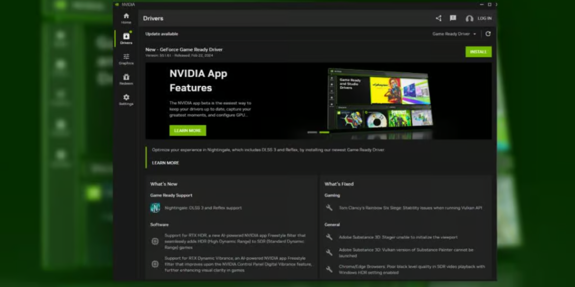The height and width of the screenshot is (287, 575).
Task: Click the Nightingale game icon
Action: tap(155, 207)
